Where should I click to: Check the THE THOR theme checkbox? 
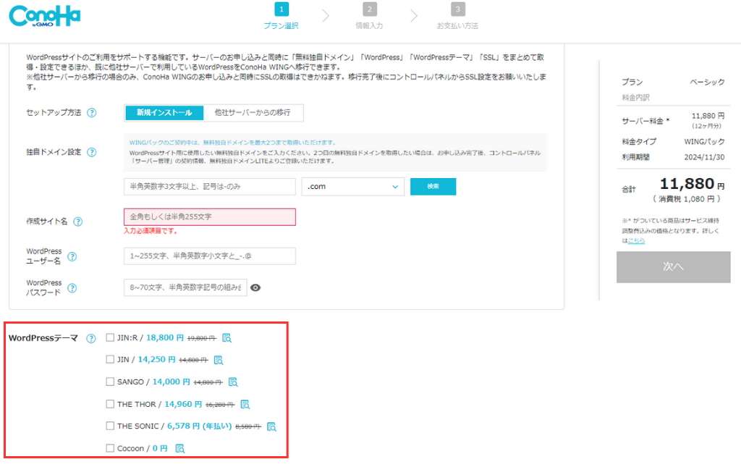(110, 404)
